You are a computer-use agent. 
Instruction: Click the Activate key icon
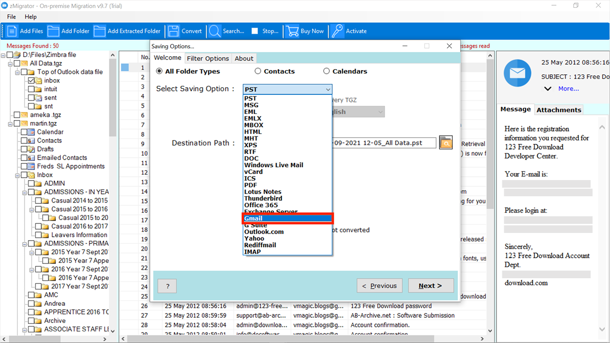coord(337,31)
